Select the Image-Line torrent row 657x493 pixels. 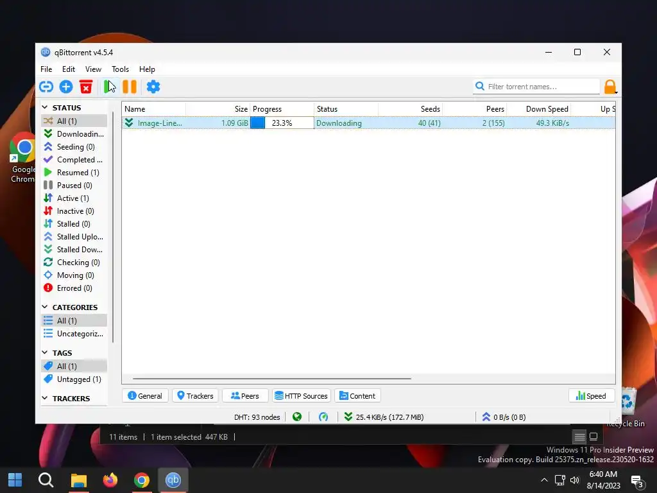pos(369,123)
